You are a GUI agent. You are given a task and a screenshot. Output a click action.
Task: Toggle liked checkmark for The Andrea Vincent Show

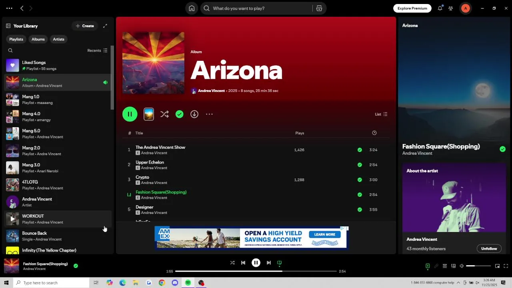pyautogui.click(x=360, y=150)
